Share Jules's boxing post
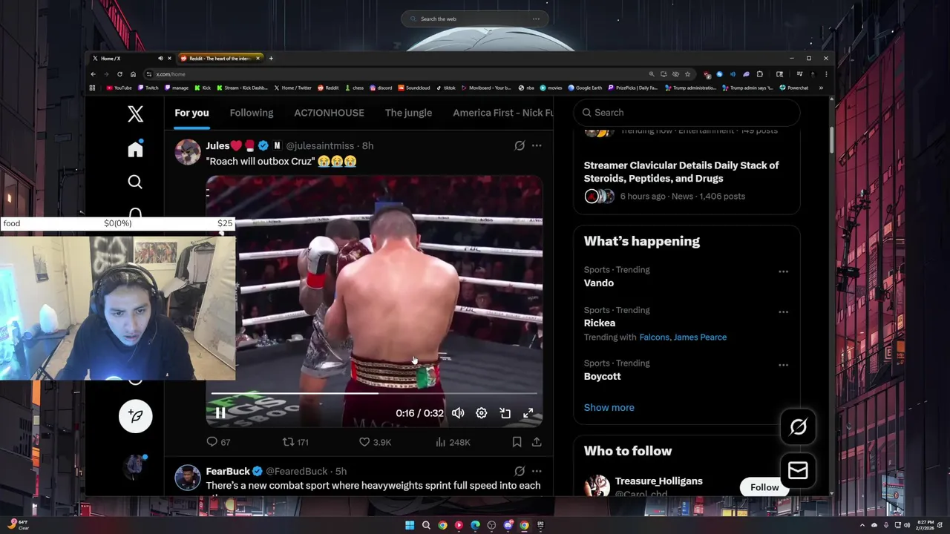This screenshot has width=950, height=534. tap(537, 442)
